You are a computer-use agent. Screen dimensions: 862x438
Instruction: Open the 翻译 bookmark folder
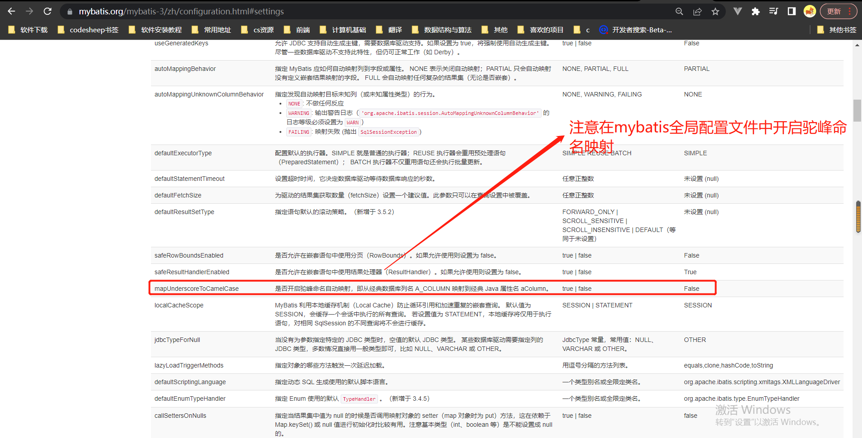[x=389, y=30]
